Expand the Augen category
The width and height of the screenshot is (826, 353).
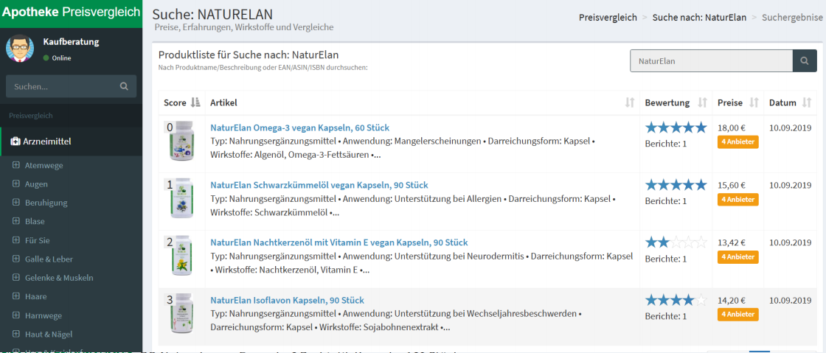point(15,184)
